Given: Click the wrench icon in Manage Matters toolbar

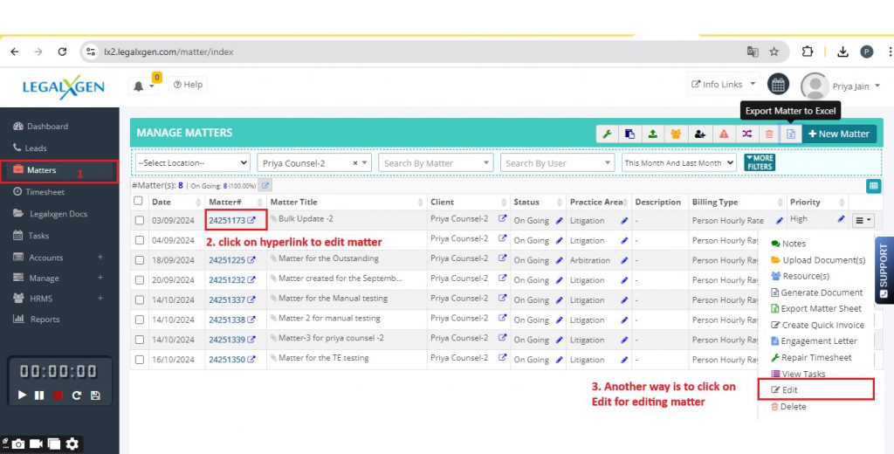Looking at the screenshot, I should tap(607, 134).
